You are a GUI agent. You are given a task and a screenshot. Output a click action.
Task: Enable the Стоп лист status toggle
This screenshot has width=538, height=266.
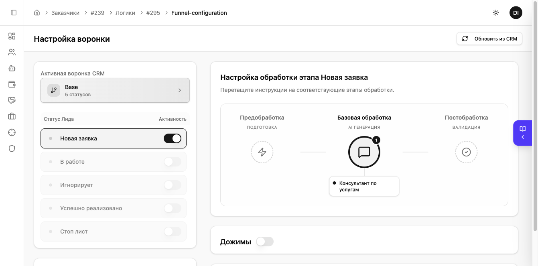coord(173,231)
